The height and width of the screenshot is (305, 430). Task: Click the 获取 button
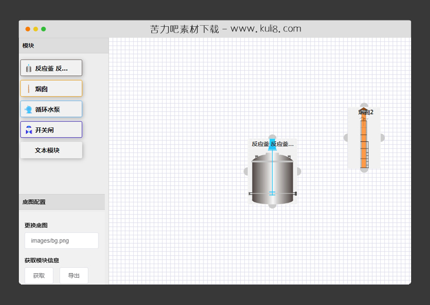(39, 276)
